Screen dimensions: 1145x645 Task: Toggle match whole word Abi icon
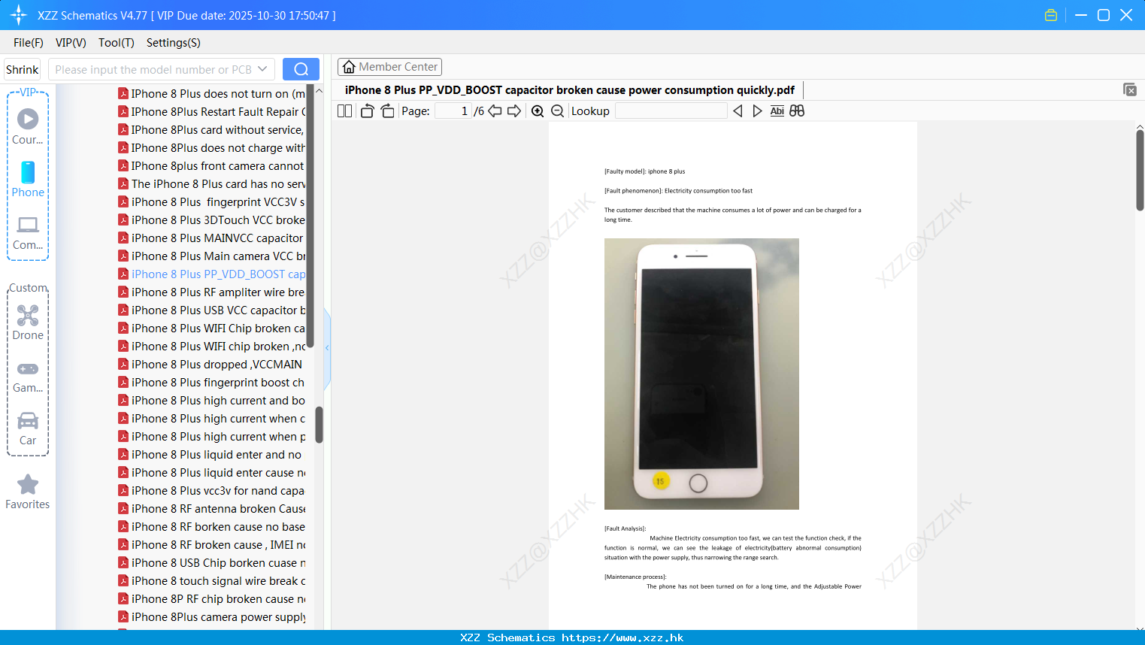[777, 111]
